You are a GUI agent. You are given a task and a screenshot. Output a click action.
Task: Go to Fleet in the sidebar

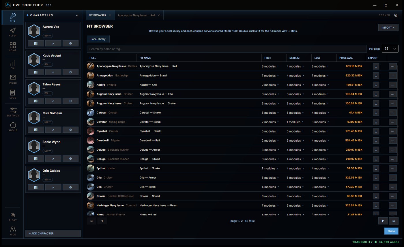pyautogui.click(x=12, y=32)
